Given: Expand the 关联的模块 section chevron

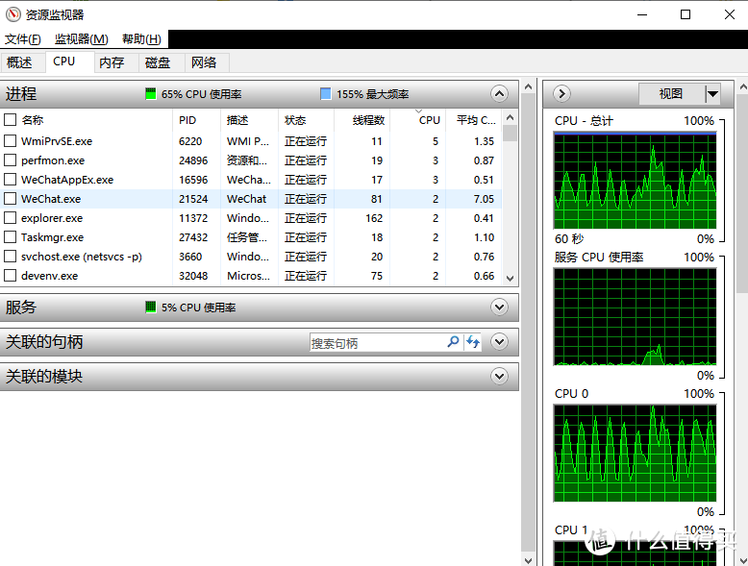Looking at the screenshot, I should (499, 377).
